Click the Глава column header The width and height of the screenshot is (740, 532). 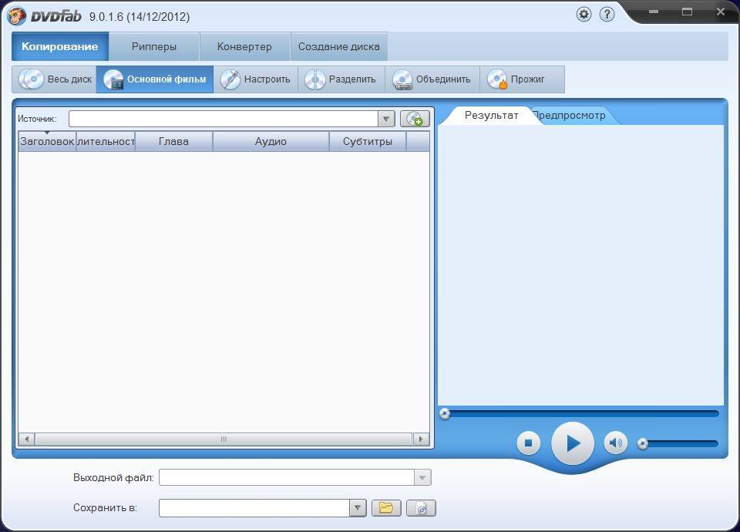click(x=173, y=142)
